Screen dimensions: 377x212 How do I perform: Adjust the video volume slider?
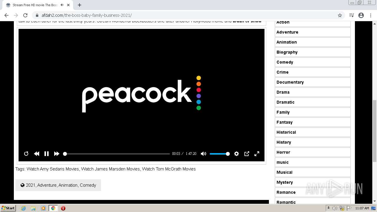[219, 154]
